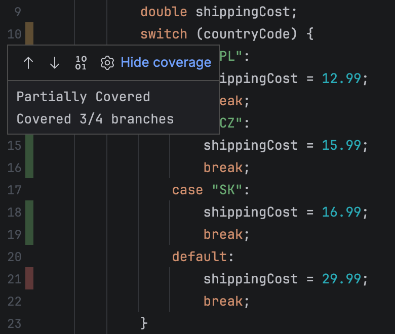Click the "SK" string literal
Screen dimensions: 395x334
coord(227,190)
